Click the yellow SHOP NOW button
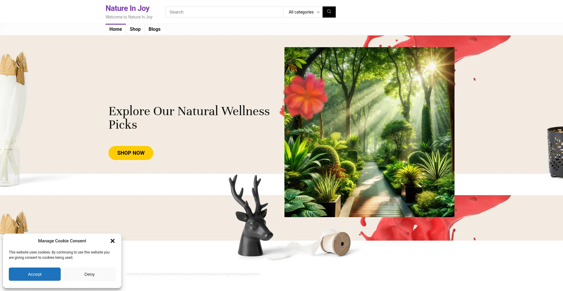The height and width of the screenshot is (291, 563). [x=131, y=153]
